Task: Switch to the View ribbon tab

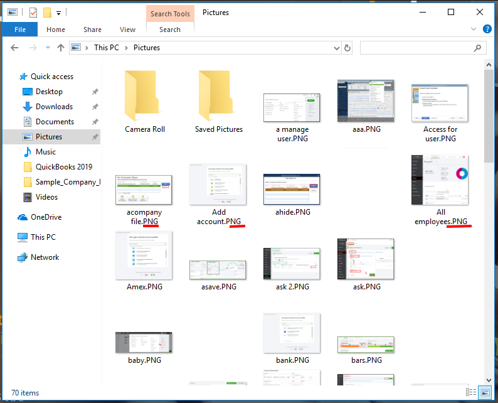Action: (127, 30)
